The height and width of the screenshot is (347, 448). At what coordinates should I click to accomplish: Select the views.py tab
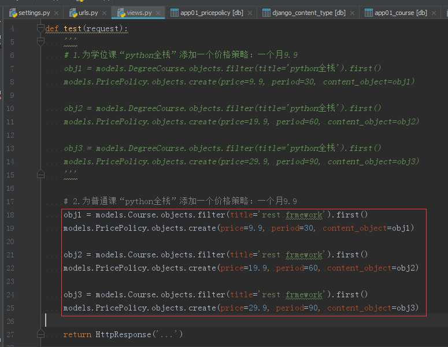click(x=139, y=13)
